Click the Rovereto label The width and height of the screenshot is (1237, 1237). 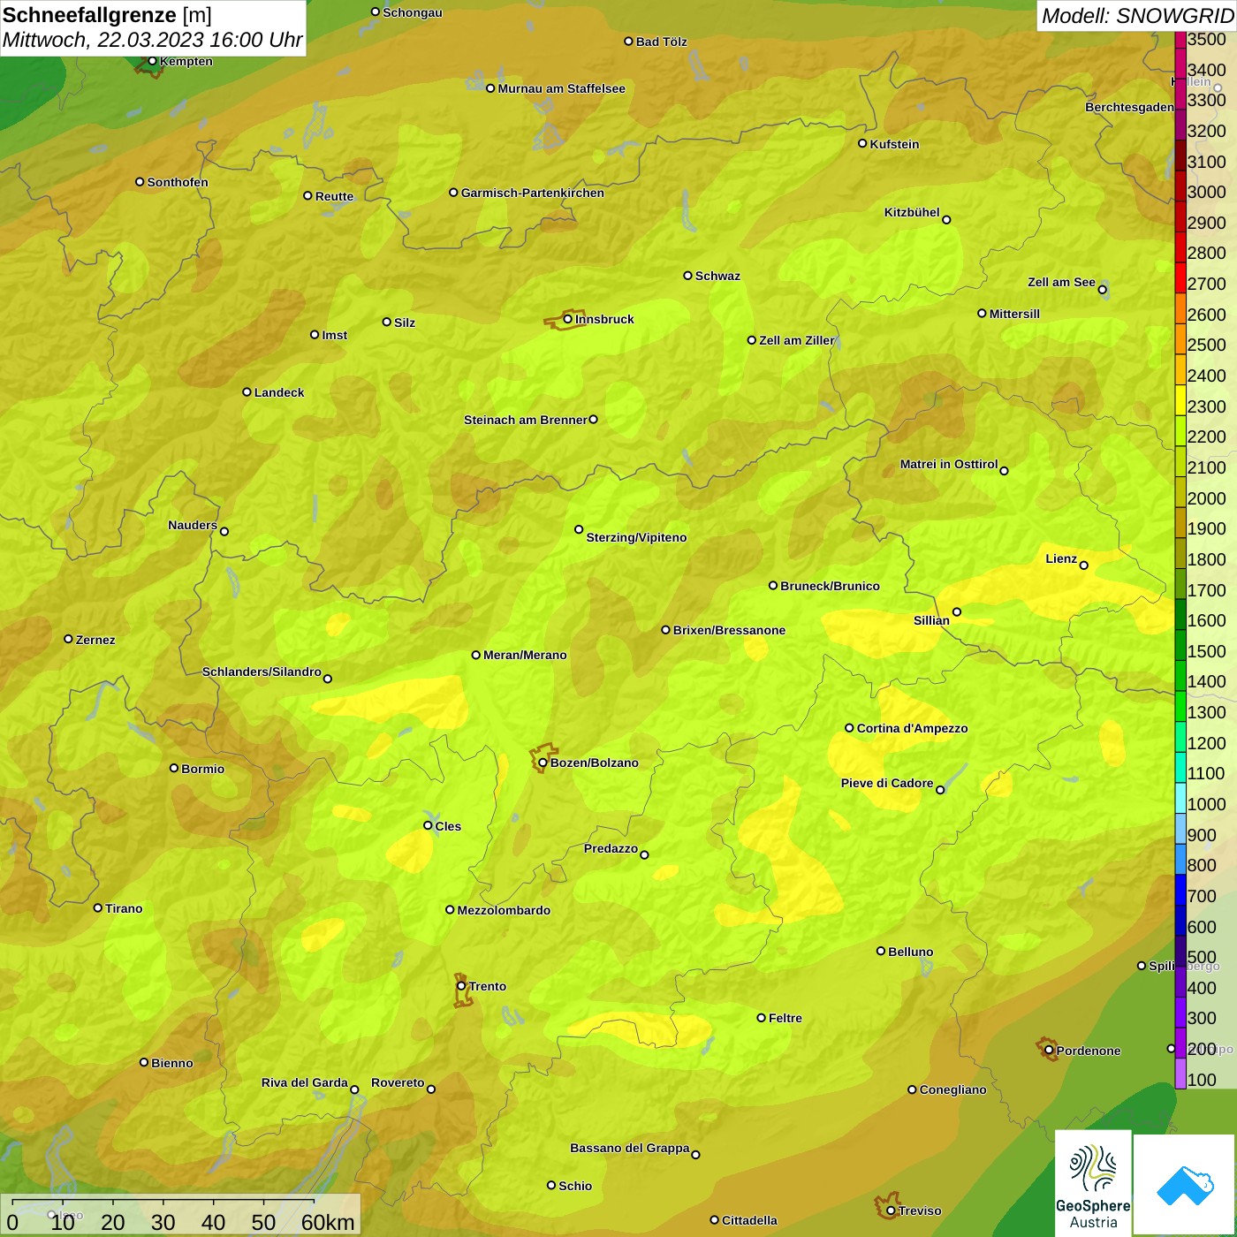click(398, 1082)
